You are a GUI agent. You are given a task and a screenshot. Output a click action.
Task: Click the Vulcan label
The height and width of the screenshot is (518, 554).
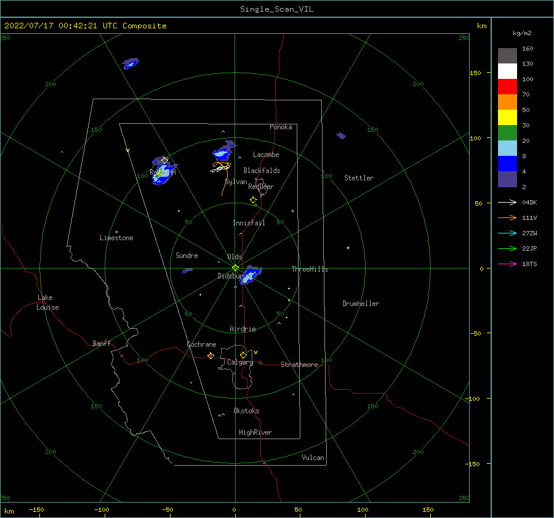[313, 458]
